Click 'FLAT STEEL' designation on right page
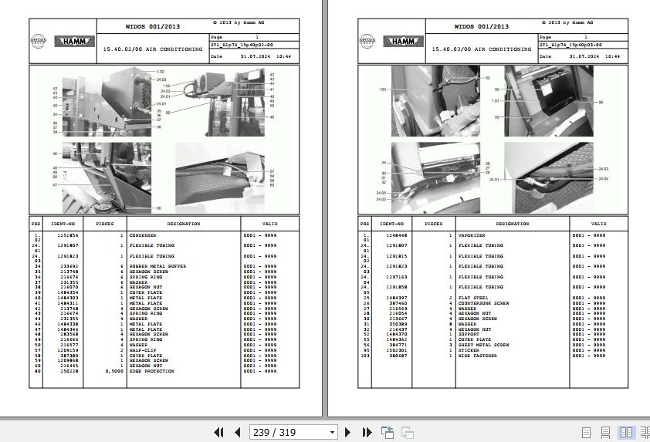Screen dimensions: 650x442 (473, 298)
